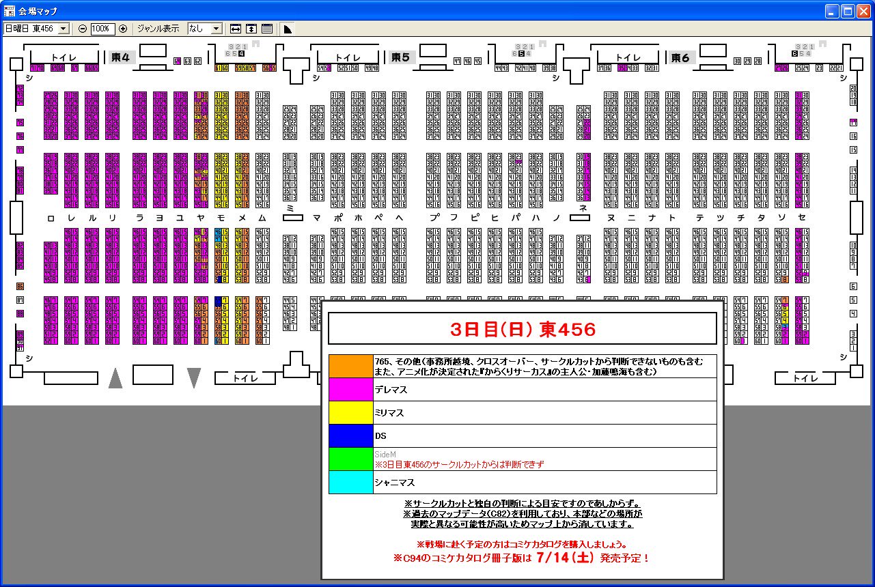The image size is (875, 587).
Task: Click row letter ヨ on the map
Action: pyautogui.click(x=161, y=218)
